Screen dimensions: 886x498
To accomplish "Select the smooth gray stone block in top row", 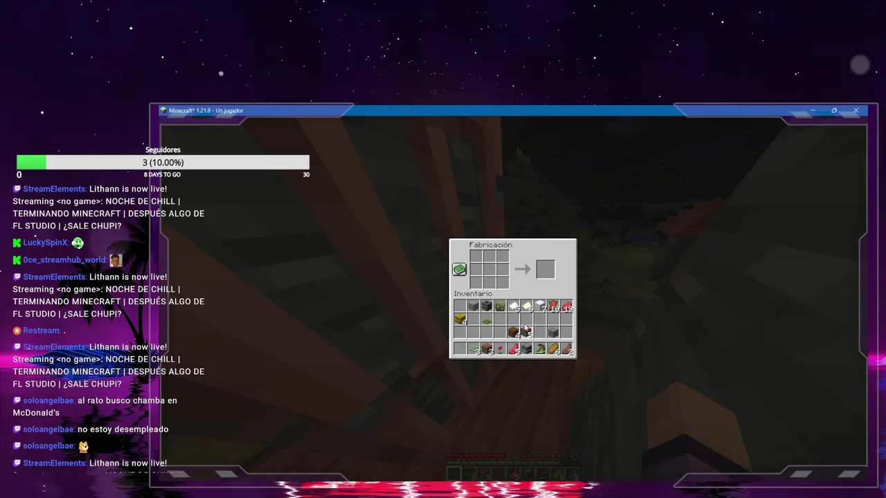I will [x=473, y=305].
